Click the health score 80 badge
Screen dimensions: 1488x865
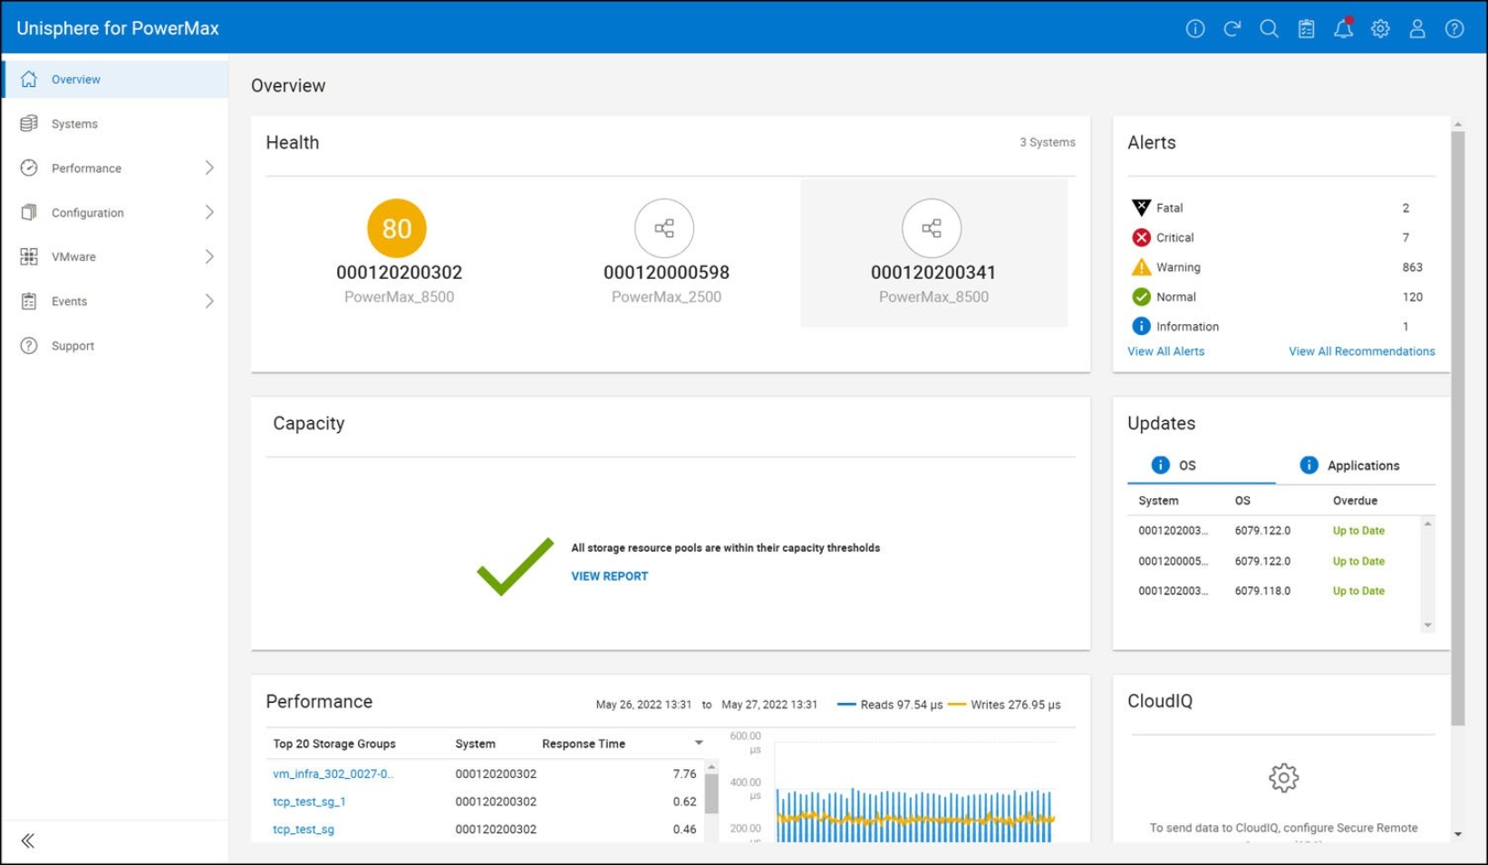coord(397,228)
